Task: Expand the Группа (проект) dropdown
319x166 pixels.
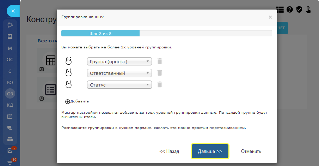Action: (x=119, y=61)
